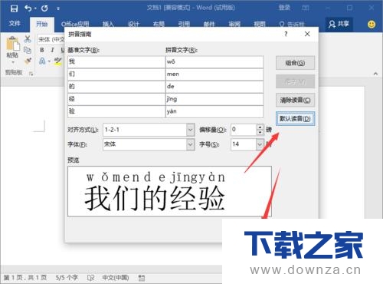The width and height of the screenshot is (383, 284).
Task: Open the Quick Access Toolbar customize arrow
Action: 58,8
